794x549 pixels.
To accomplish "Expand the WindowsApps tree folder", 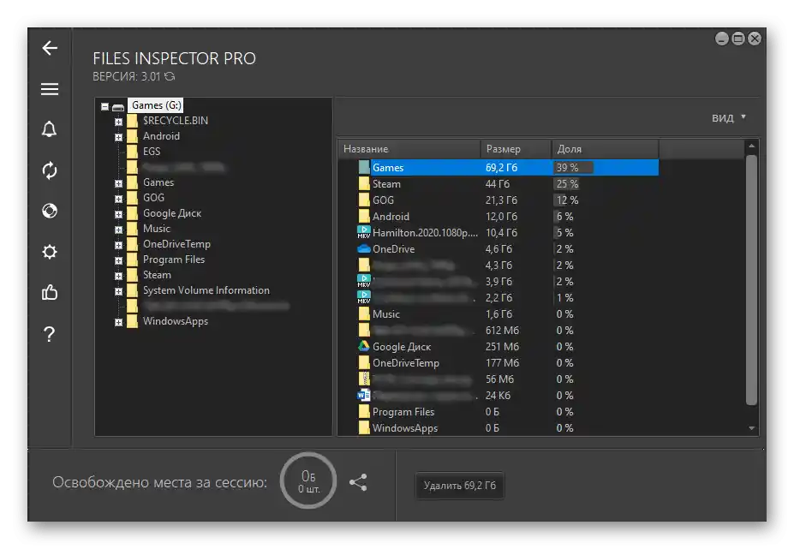I will tap(118, 322).
